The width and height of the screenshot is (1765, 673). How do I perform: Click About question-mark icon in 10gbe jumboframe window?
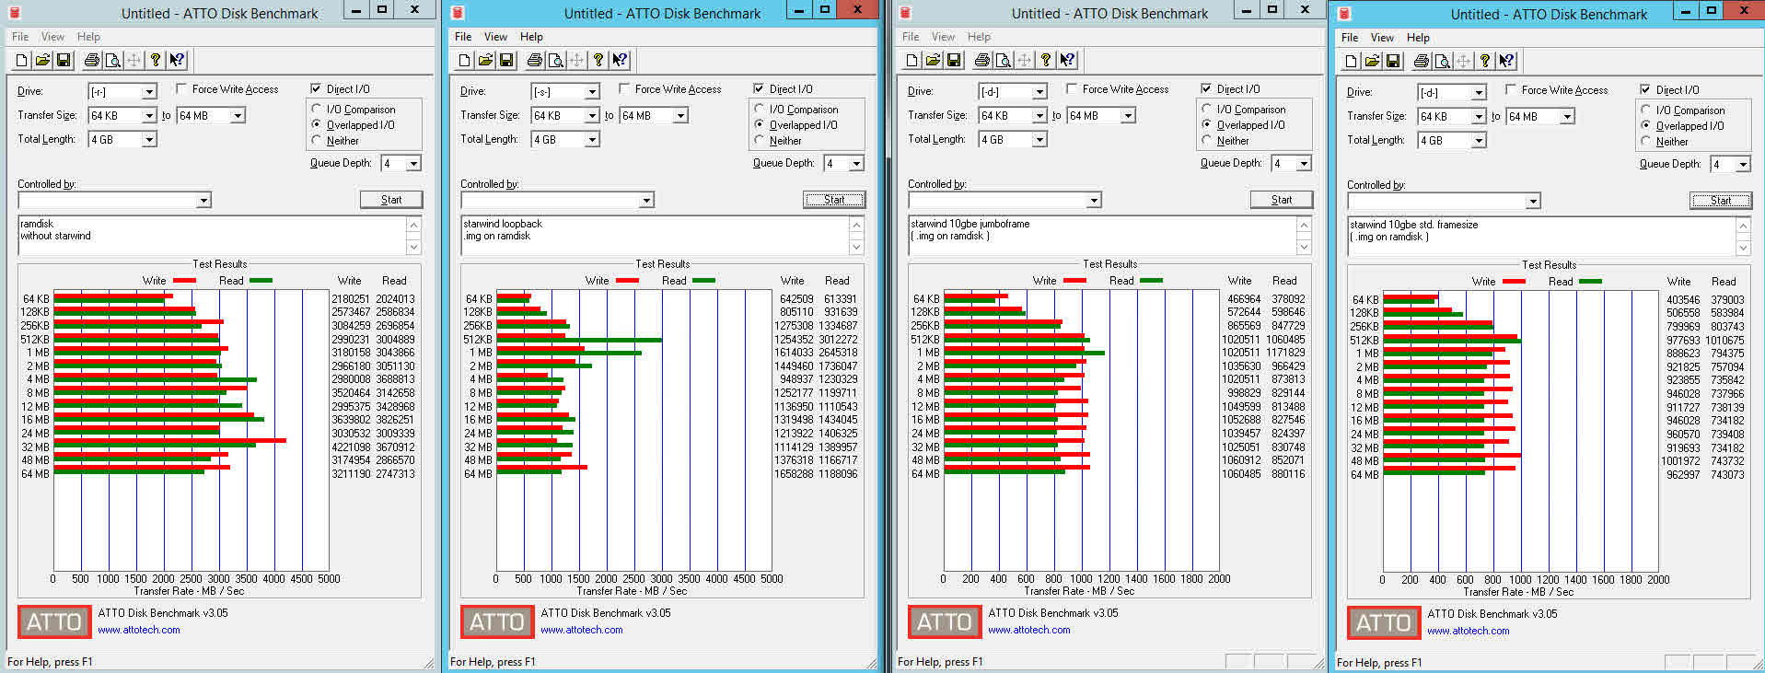coord(1046,60)
